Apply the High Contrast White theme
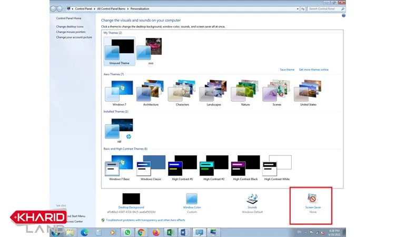 276,167
